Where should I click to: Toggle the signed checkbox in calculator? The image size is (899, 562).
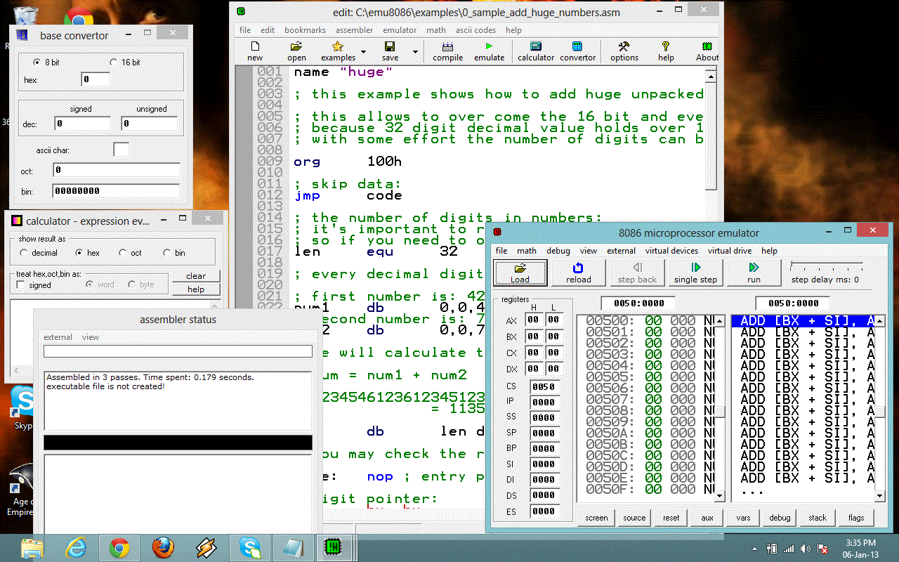tap(21, 285)
